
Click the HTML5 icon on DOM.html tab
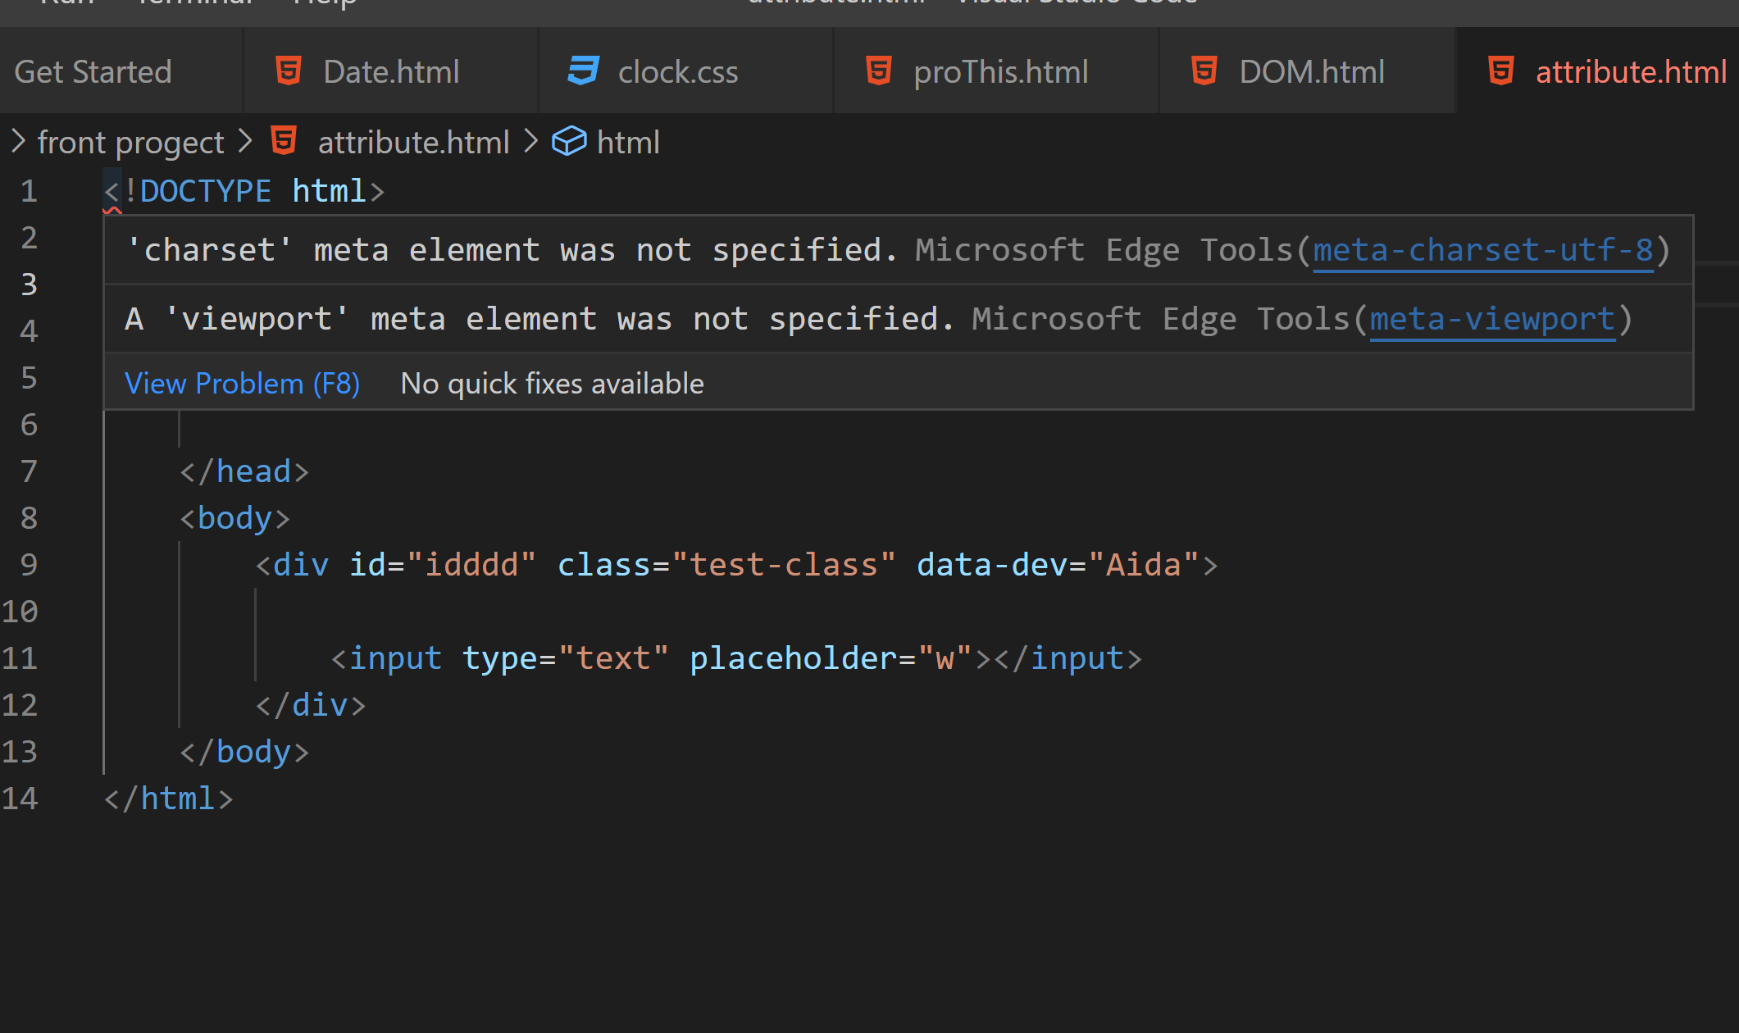[x=1204, y=71]
